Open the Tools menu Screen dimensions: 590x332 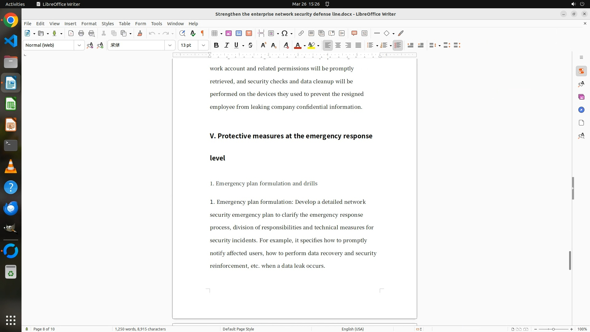pyautogui.click(x=156, y=23)
